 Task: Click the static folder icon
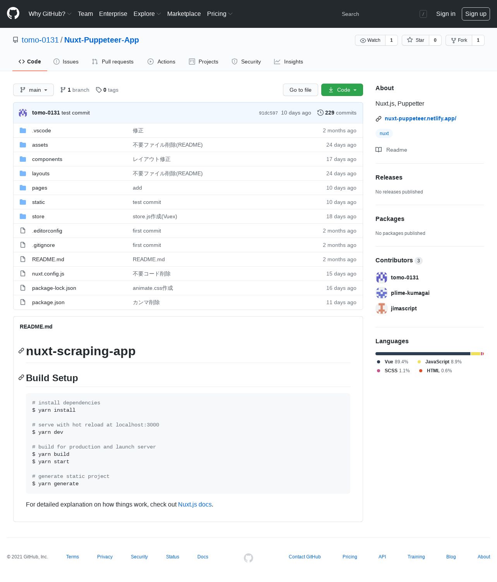click(23, 202)
